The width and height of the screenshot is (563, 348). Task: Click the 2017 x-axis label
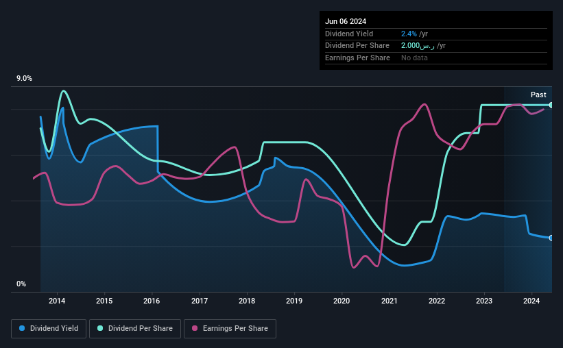pos(200,301)
